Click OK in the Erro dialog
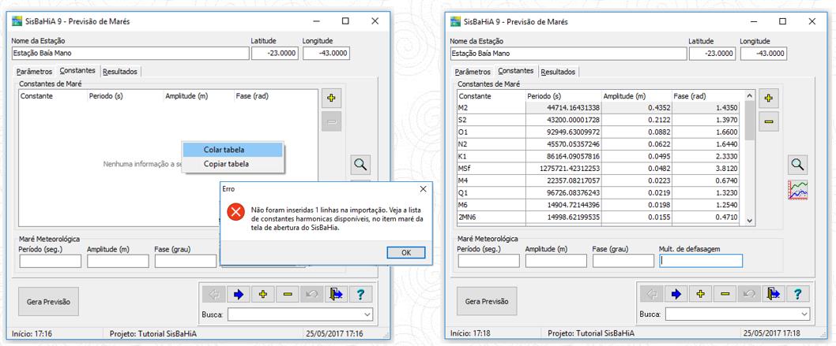 click(406, 252)
